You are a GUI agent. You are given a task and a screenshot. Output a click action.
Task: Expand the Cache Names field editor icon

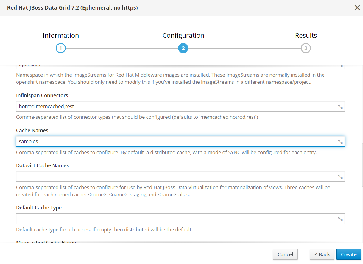(x=340, y=142)
